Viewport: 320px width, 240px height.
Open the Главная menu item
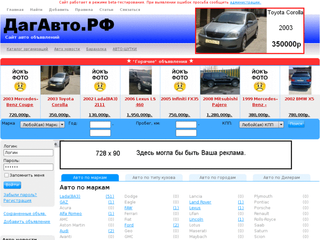(x=15, y=10)
